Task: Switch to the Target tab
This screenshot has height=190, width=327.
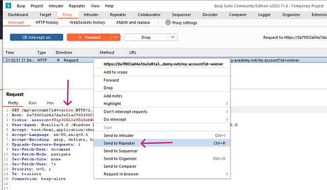Action: click(45, 15)
